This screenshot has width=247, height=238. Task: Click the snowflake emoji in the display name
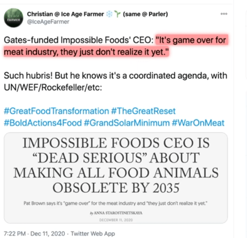[x=109, y=14]
